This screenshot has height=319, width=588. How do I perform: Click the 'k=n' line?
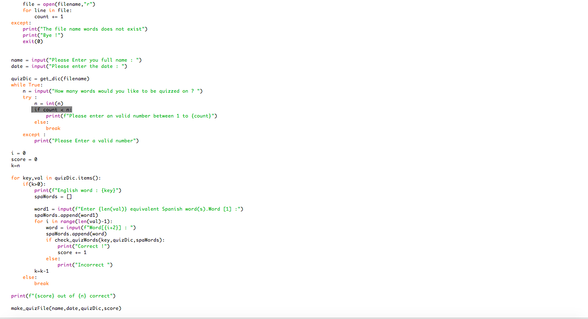click(15, 165)
